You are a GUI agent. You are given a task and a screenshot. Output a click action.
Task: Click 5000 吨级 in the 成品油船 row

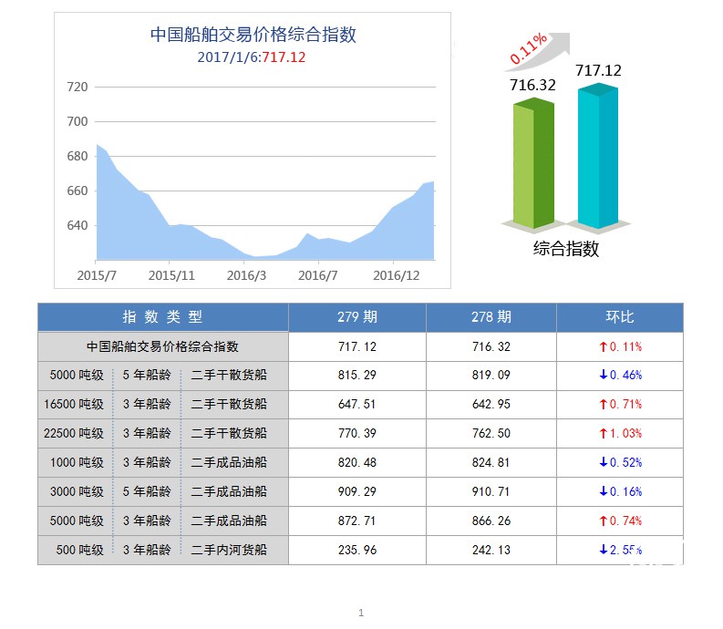point(77,521)
